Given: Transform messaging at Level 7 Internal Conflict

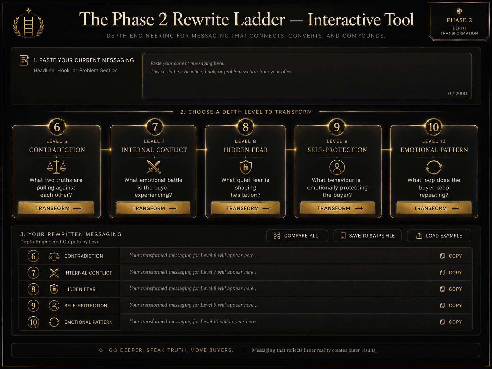Looking at the screenshot, I should [153, 208].
